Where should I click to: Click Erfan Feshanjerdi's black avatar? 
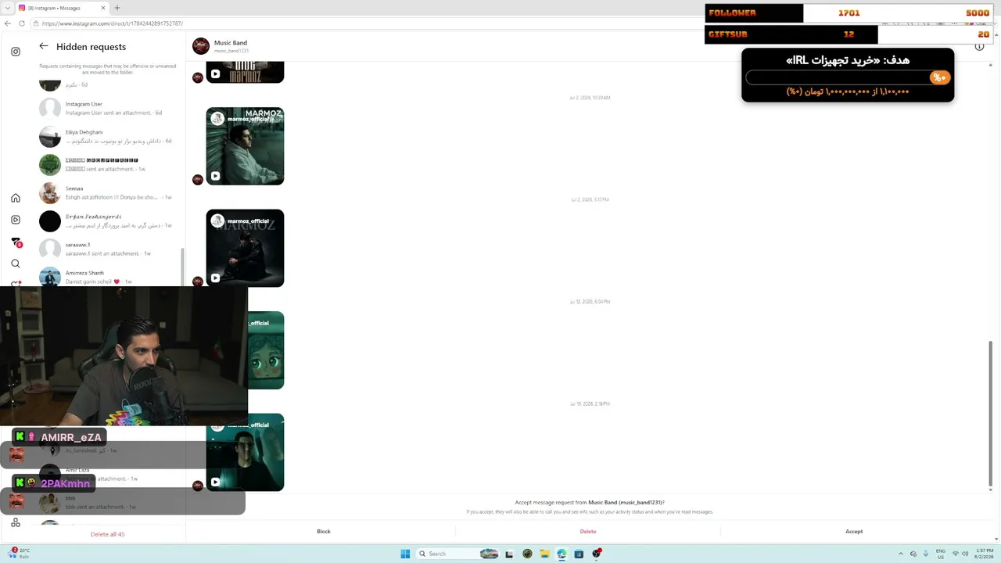[x=50, y=221]
